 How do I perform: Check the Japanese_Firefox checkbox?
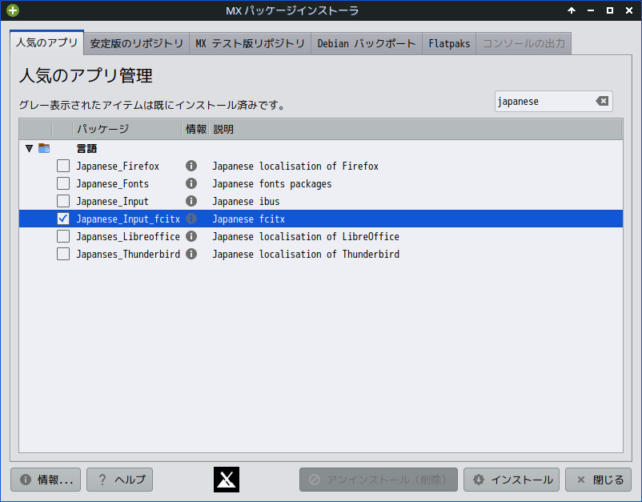coord(63,166)
